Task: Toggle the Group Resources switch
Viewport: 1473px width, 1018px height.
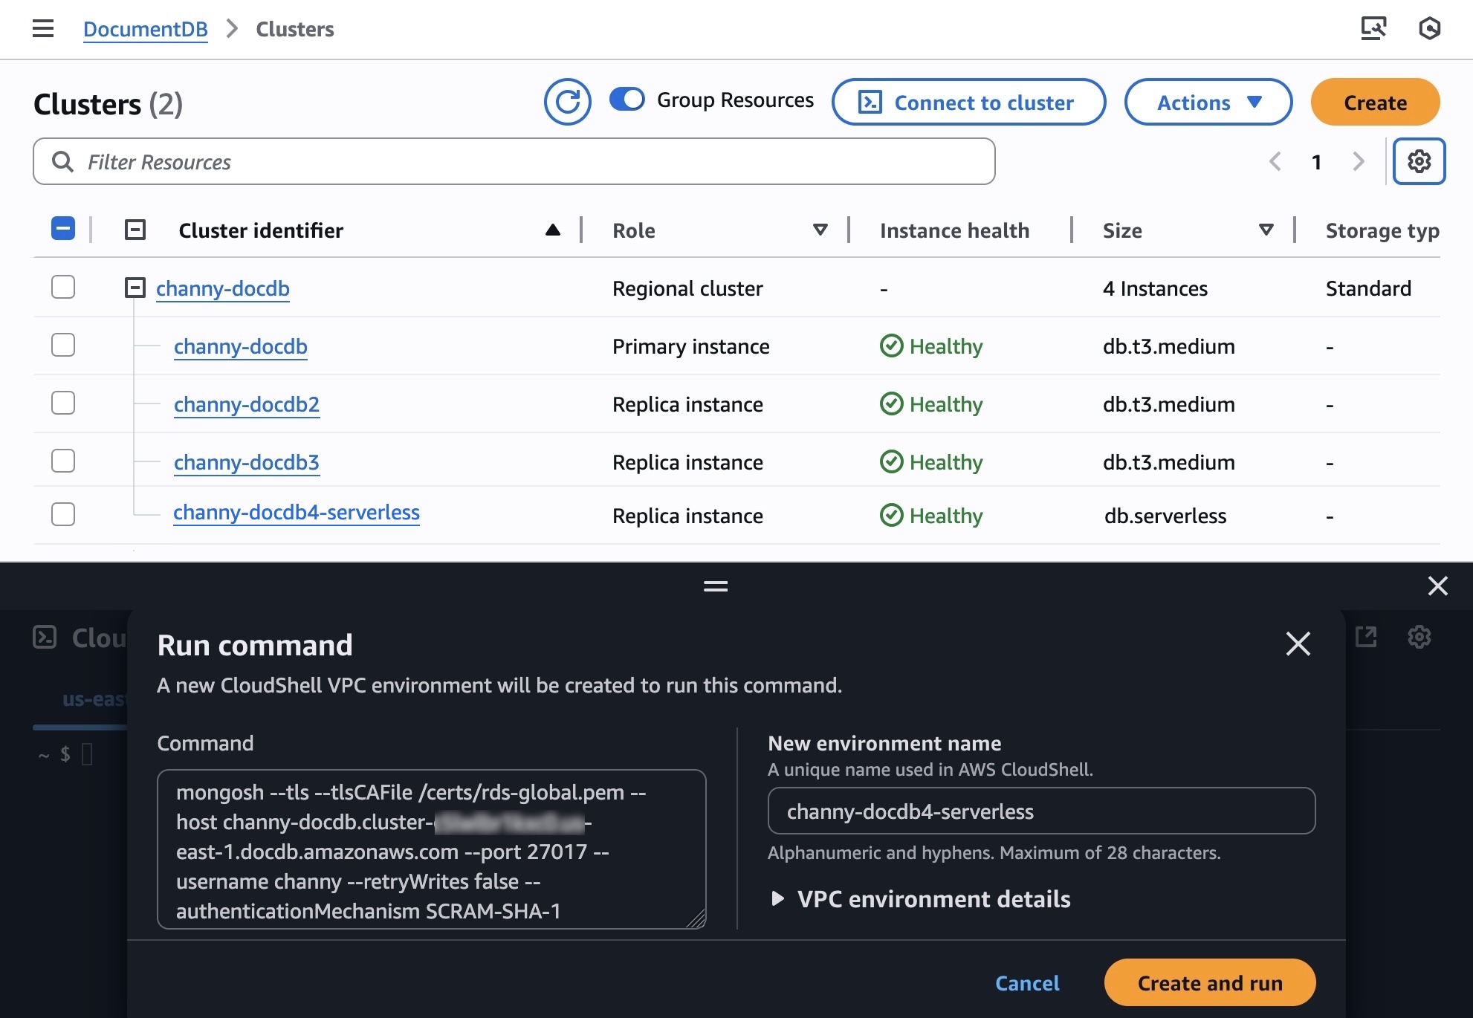Action: (x=627, y=100)
